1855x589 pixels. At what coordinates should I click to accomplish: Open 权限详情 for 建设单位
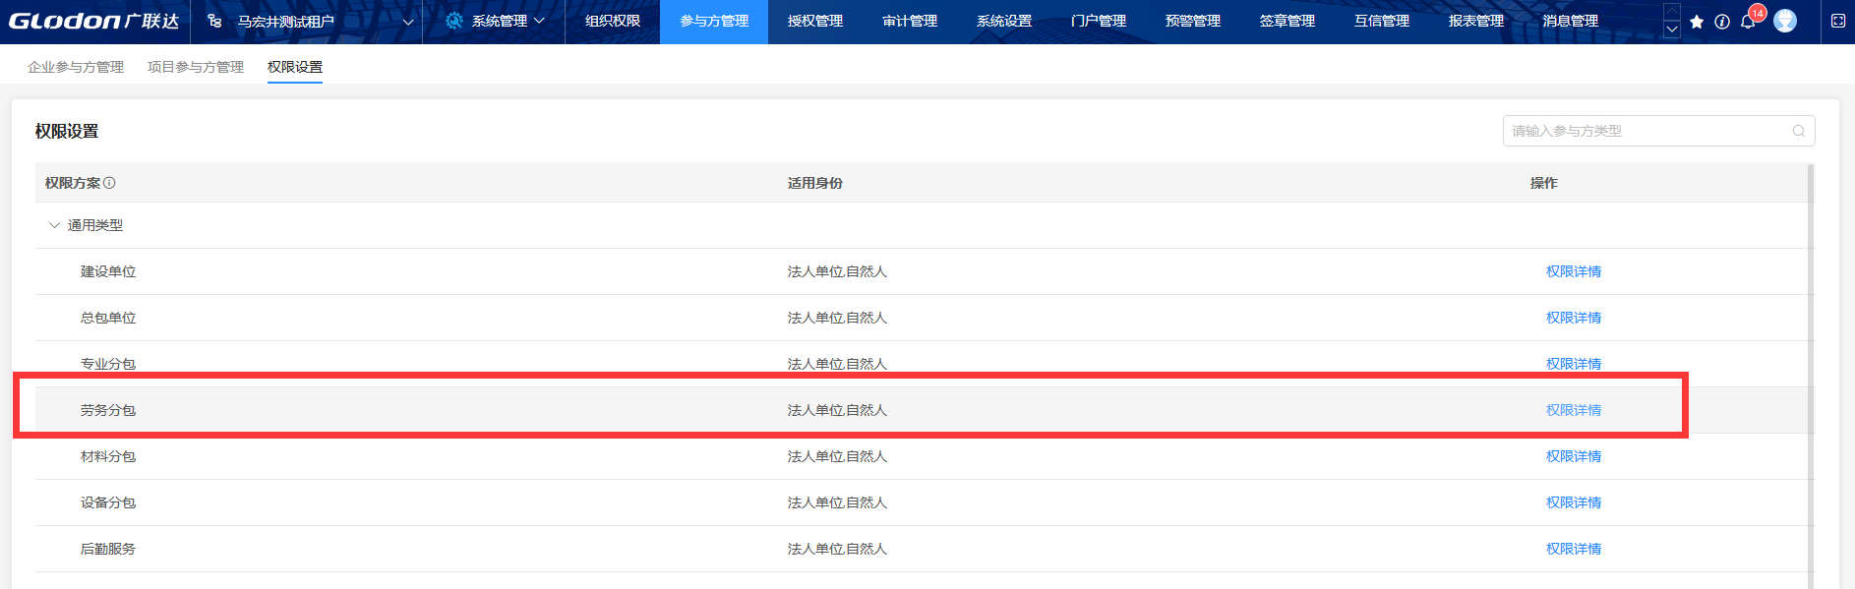(1574, 271)
